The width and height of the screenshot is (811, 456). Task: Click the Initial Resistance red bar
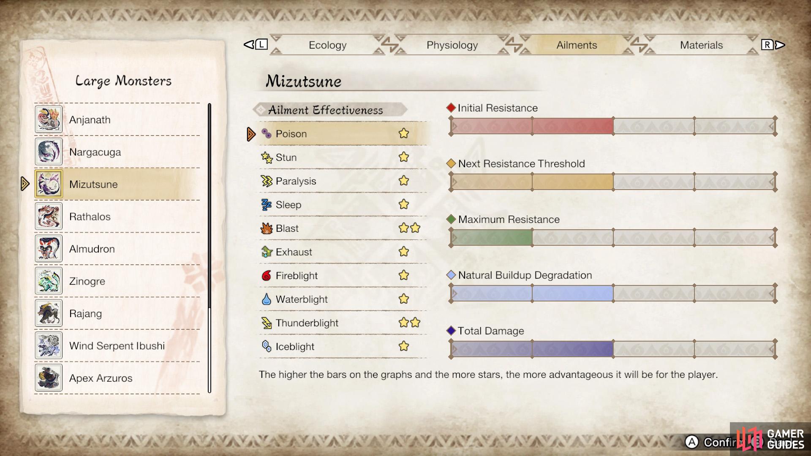532,126
